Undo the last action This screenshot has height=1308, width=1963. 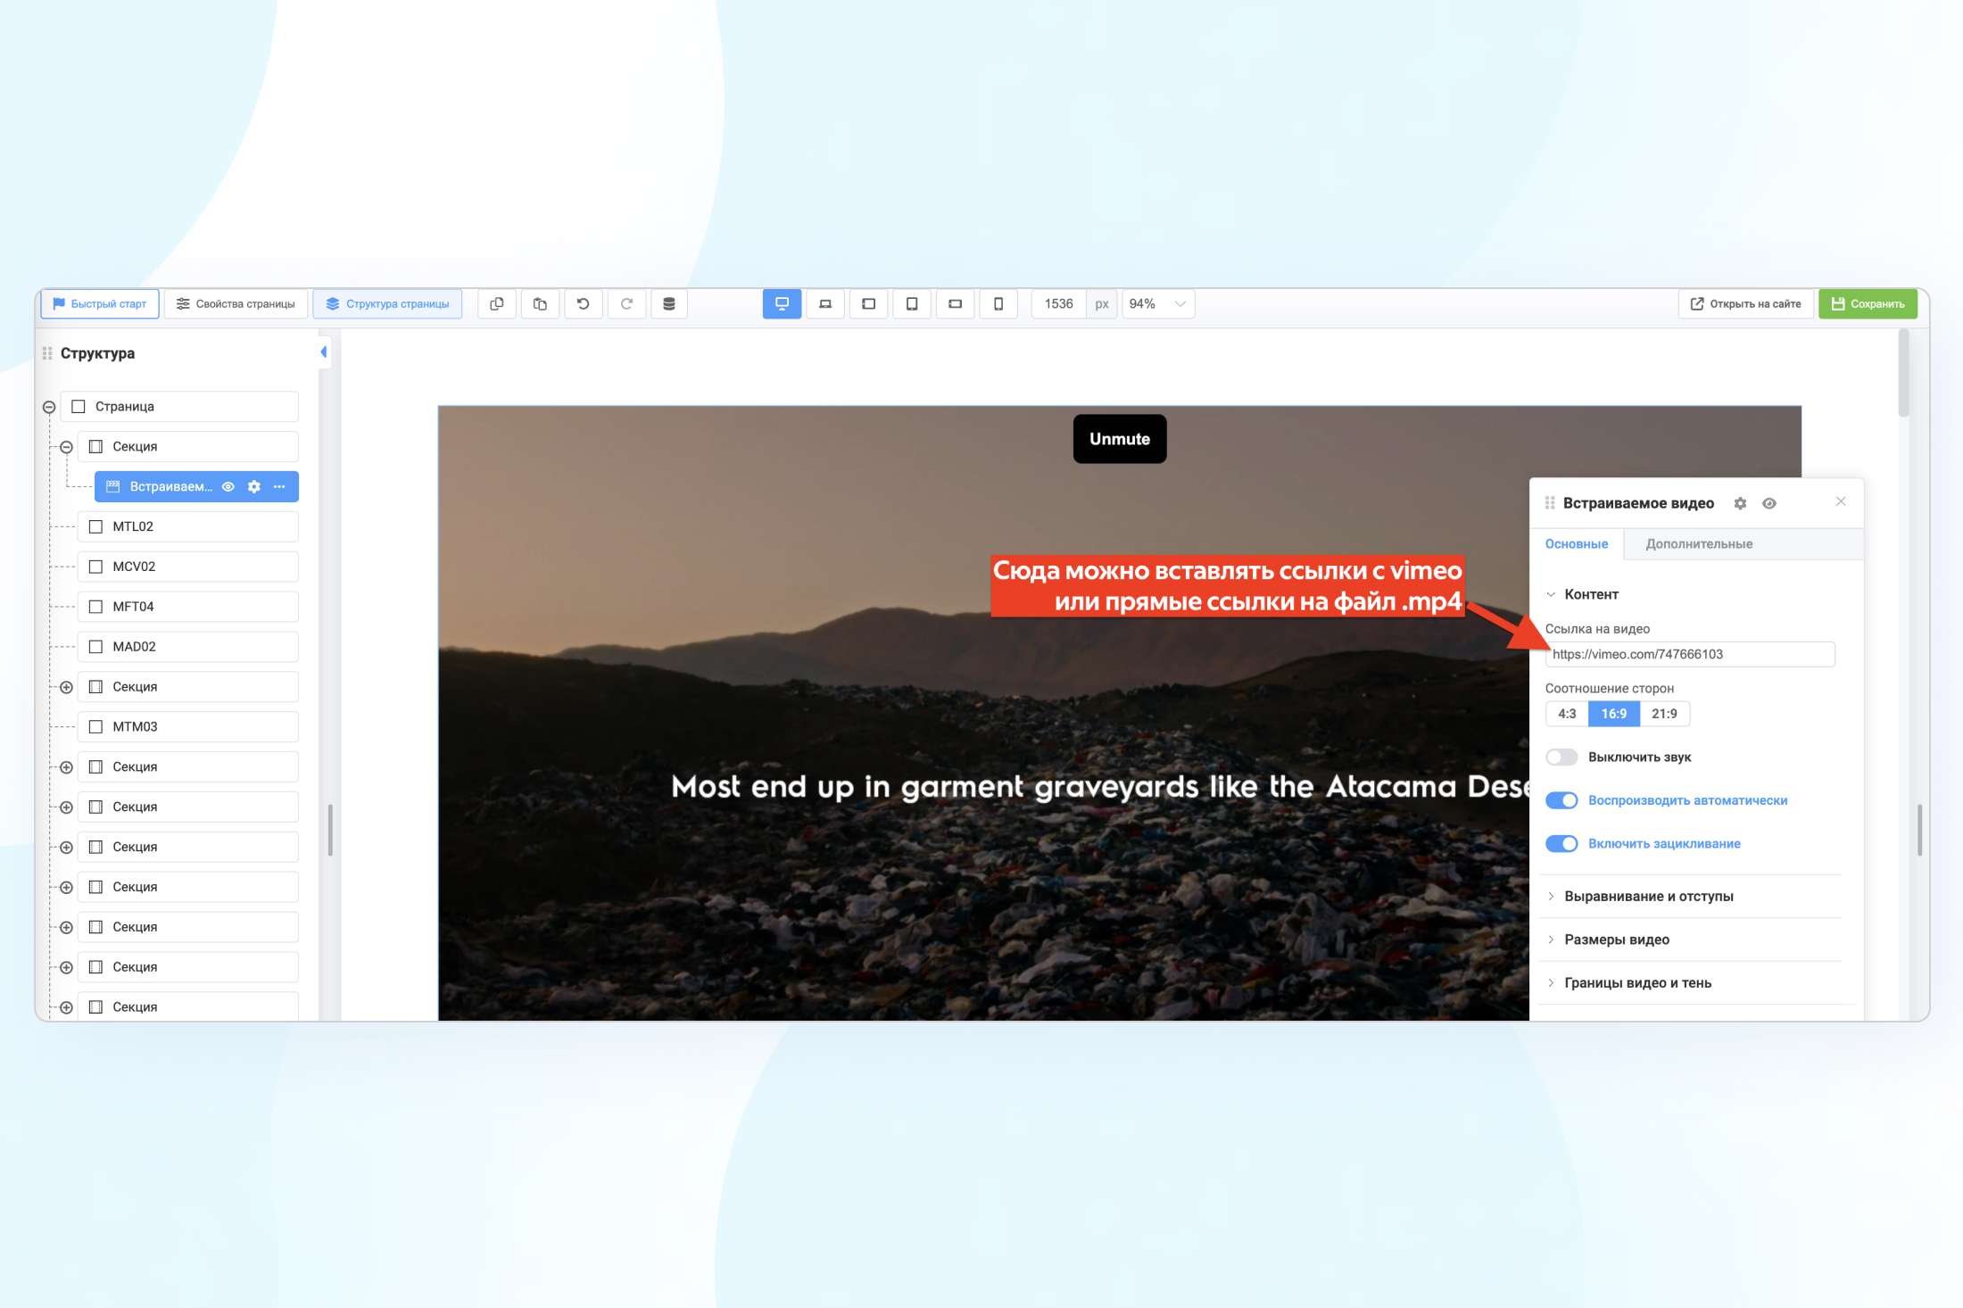coord(584,304)
